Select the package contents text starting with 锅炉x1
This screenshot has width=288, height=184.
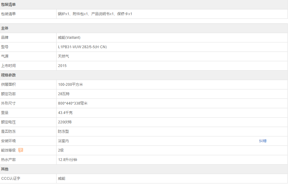pyautogui.click(x=95, y=14)
